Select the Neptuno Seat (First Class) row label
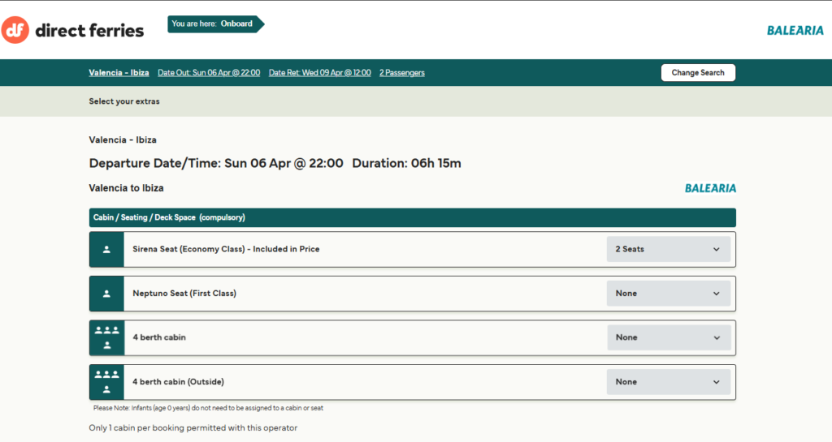832x442 pixels. 184,294
